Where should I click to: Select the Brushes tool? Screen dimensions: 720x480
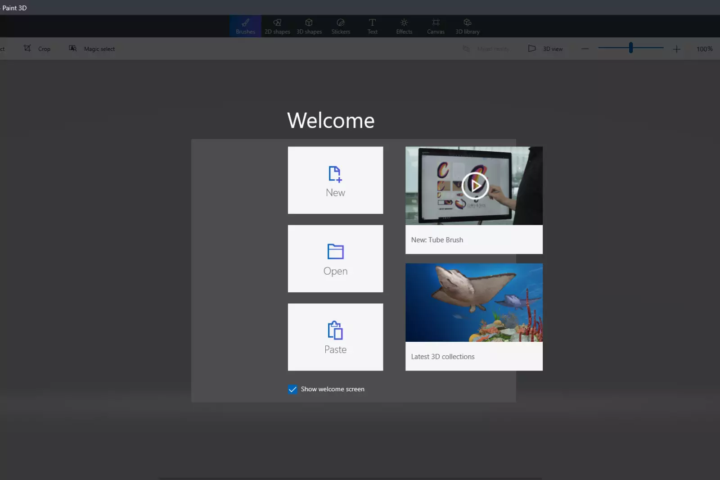[x=245, y=26]
